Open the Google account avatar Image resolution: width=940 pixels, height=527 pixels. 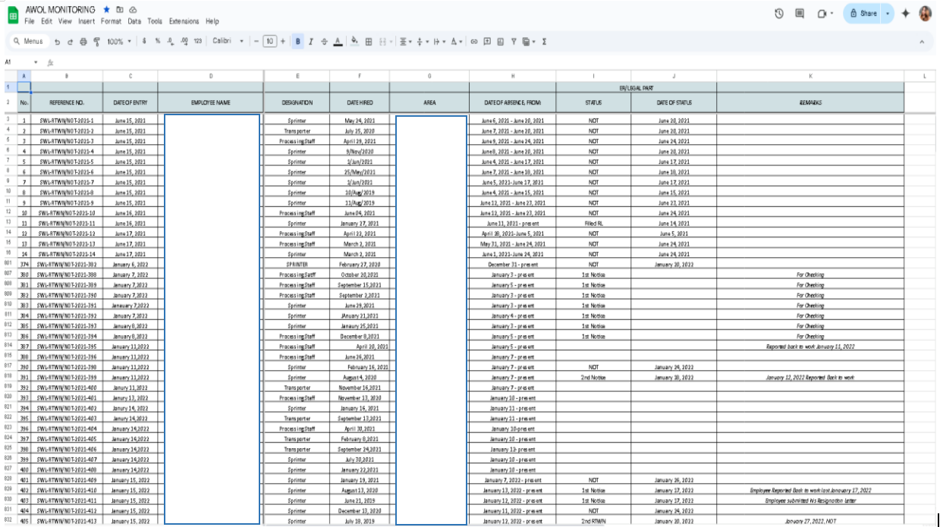click(x=926, y=14)
